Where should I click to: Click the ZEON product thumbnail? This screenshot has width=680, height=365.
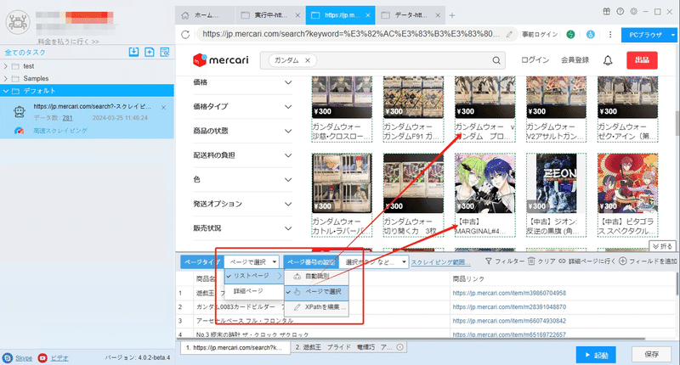pos(556,182)
